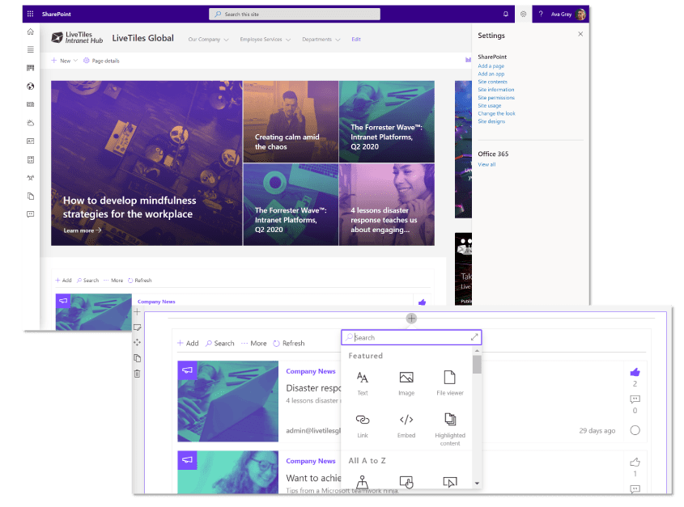This screenshot has width=684, height=507.
Task: Click the edit web part pencil icon
Action: pyautogui.click(x=137, y=327)
